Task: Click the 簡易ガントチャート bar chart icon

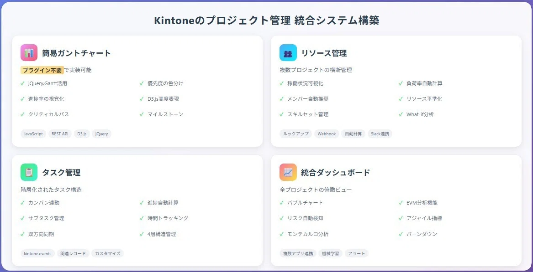Action: click(29, 53)
